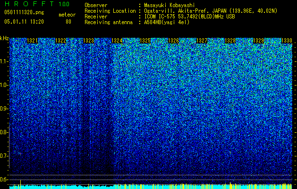Click the 1325 time marker
The height and width of the screenshot is (189, 297).
(145, 41)
